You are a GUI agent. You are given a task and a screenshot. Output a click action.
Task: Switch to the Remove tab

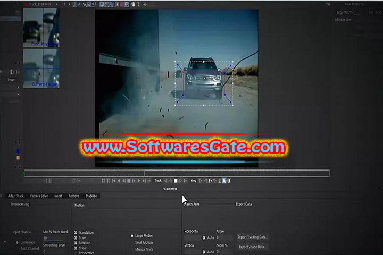[74, 195]
